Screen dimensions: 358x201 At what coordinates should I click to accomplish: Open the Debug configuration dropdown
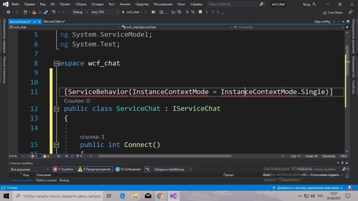point(80,12)
